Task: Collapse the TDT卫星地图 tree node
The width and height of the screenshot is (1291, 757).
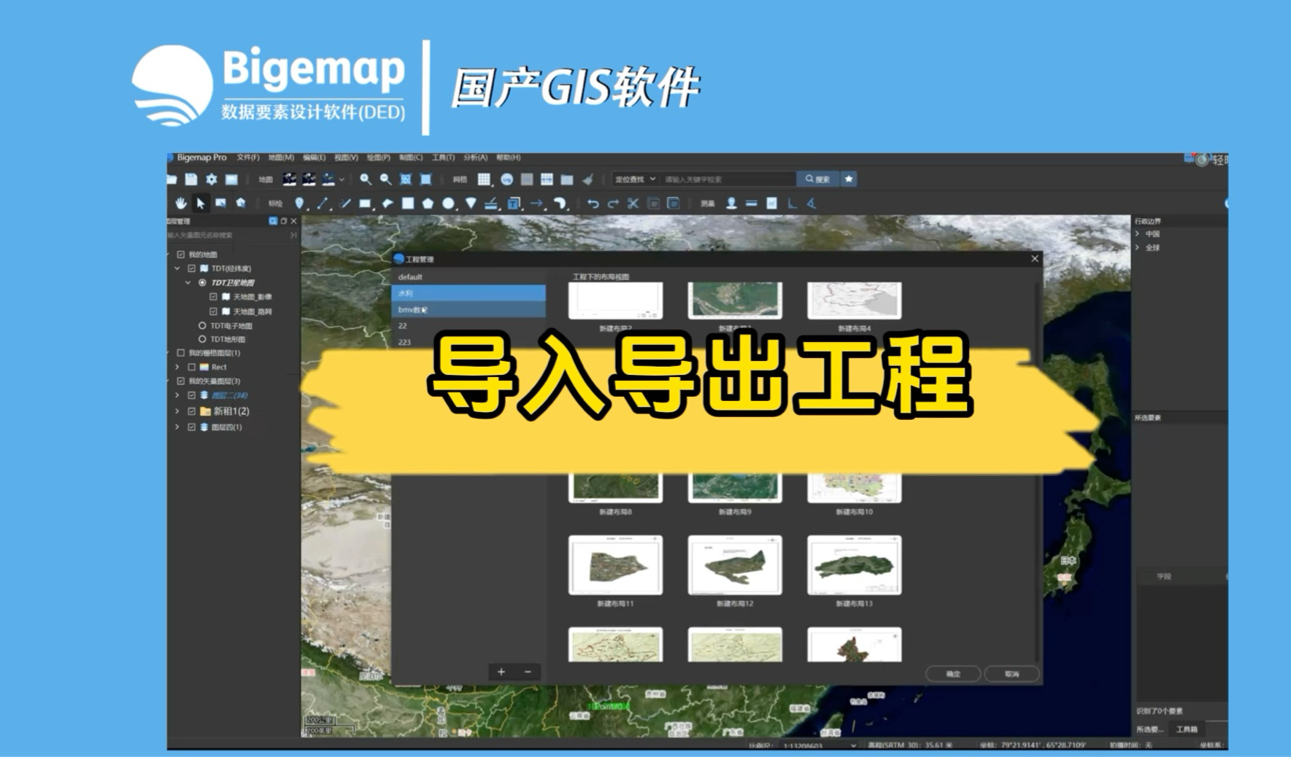Action: (x=188, y=282)
